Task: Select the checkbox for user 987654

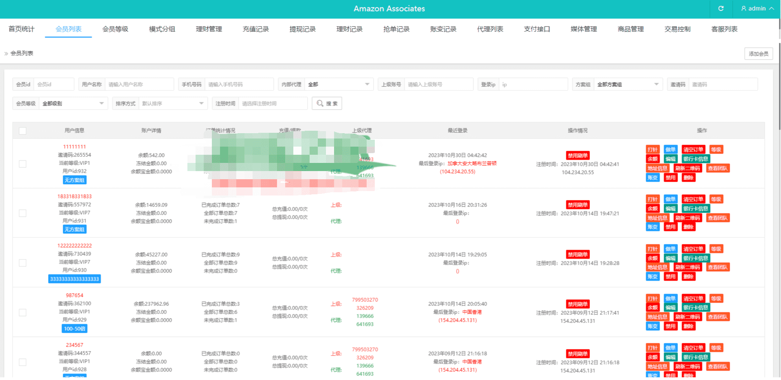Action: click(23, 312)
